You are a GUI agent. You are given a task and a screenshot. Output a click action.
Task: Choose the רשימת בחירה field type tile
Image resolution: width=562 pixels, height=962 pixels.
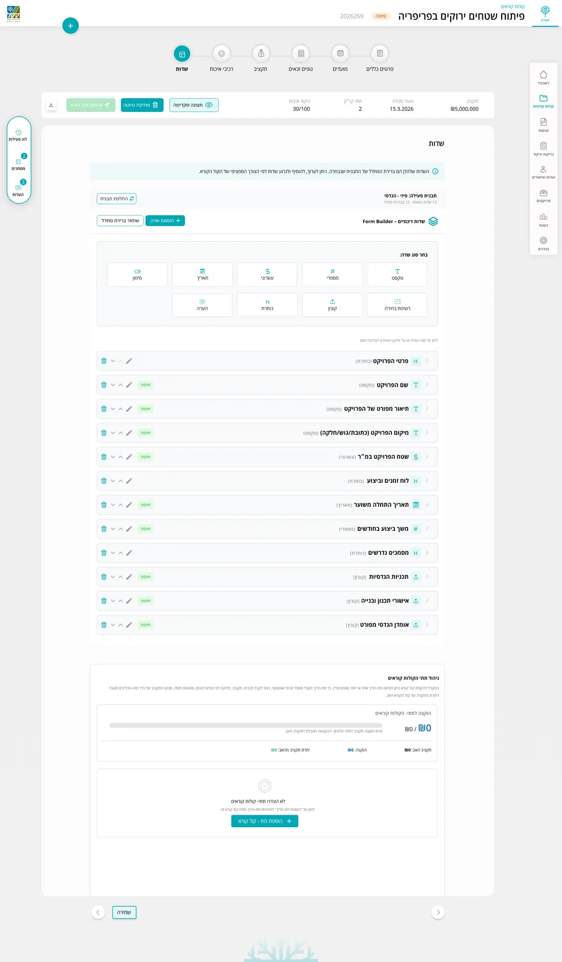pos(397,305)
